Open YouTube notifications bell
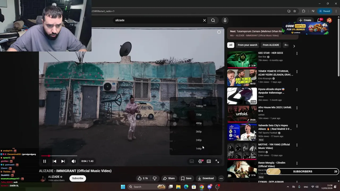The image size is (340, 191). [319, 20]
